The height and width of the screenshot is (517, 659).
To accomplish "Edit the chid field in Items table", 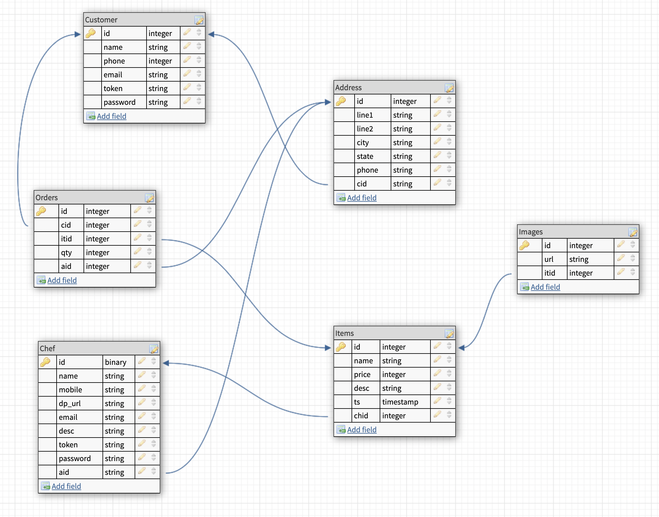I will point(437,415).
